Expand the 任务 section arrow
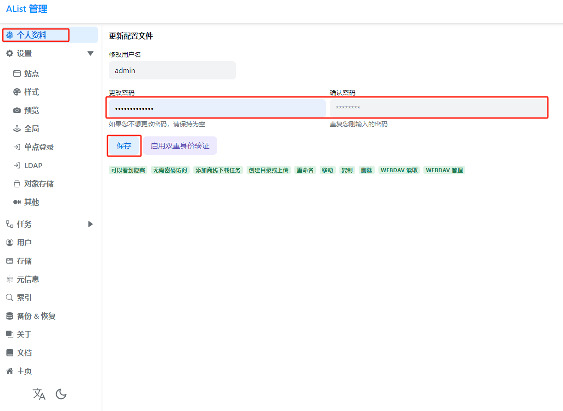563x411 pixels. click(90, 224)
